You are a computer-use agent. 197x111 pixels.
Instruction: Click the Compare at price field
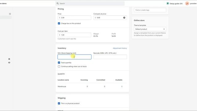[x=110, y=18]
